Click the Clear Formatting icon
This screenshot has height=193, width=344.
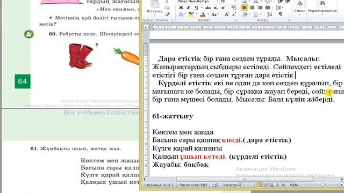tap(234, 8)
